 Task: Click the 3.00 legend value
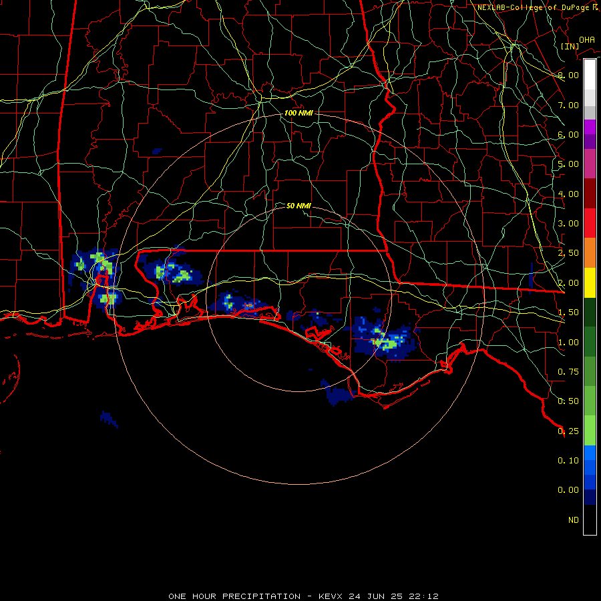click(x=568, y=224)
